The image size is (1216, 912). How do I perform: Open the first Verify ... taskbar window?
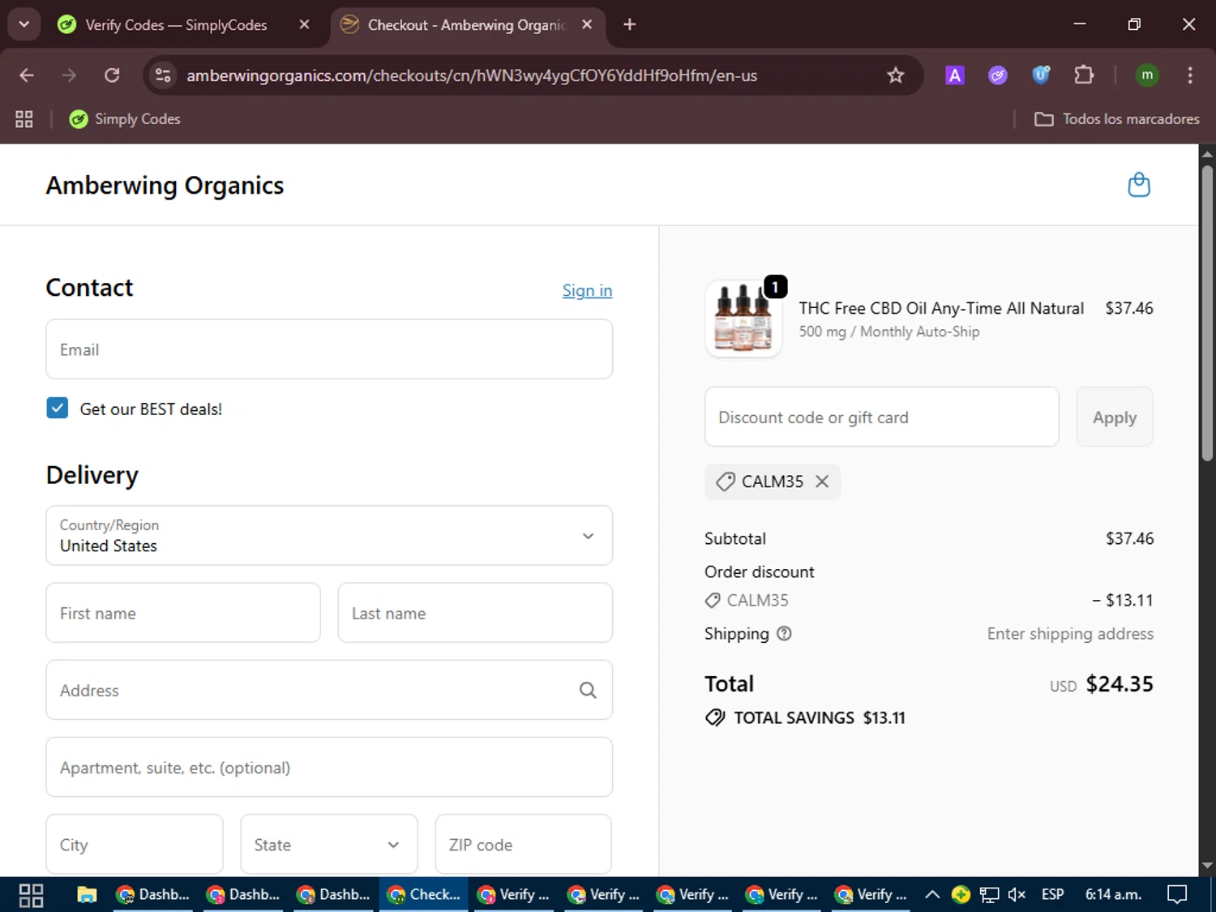pyautogui.click(x=513, y=895)
